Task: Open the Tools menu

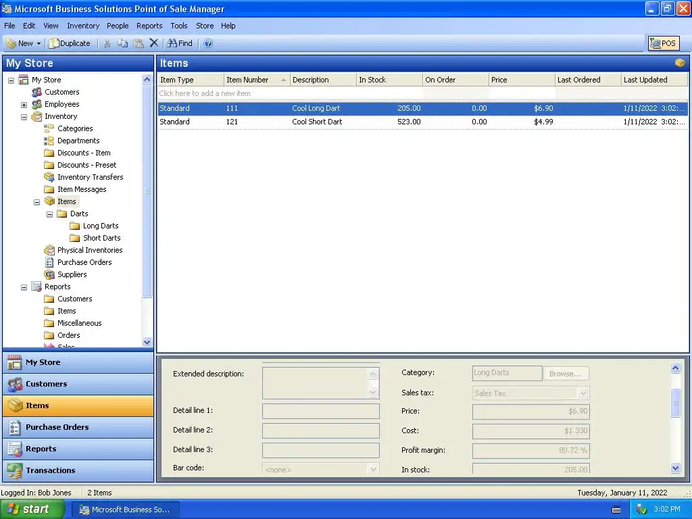Action: click(x=178, y=26)
